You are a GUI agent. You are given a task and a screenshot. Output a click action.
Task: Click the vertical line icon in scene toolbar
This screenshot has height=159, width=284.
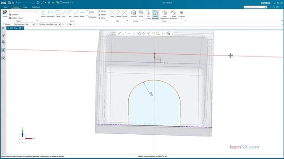134,34
